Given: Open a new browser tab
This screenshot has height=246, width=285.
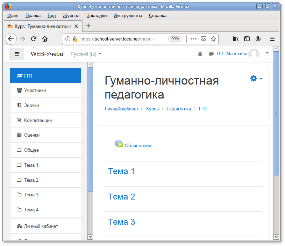Looking at the screenshot, I should [88, 26].
